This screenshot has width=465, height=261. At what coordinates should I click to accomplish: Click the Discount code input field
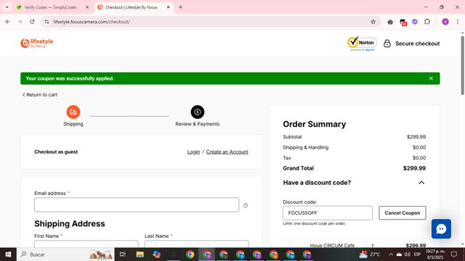click(328, 212)
